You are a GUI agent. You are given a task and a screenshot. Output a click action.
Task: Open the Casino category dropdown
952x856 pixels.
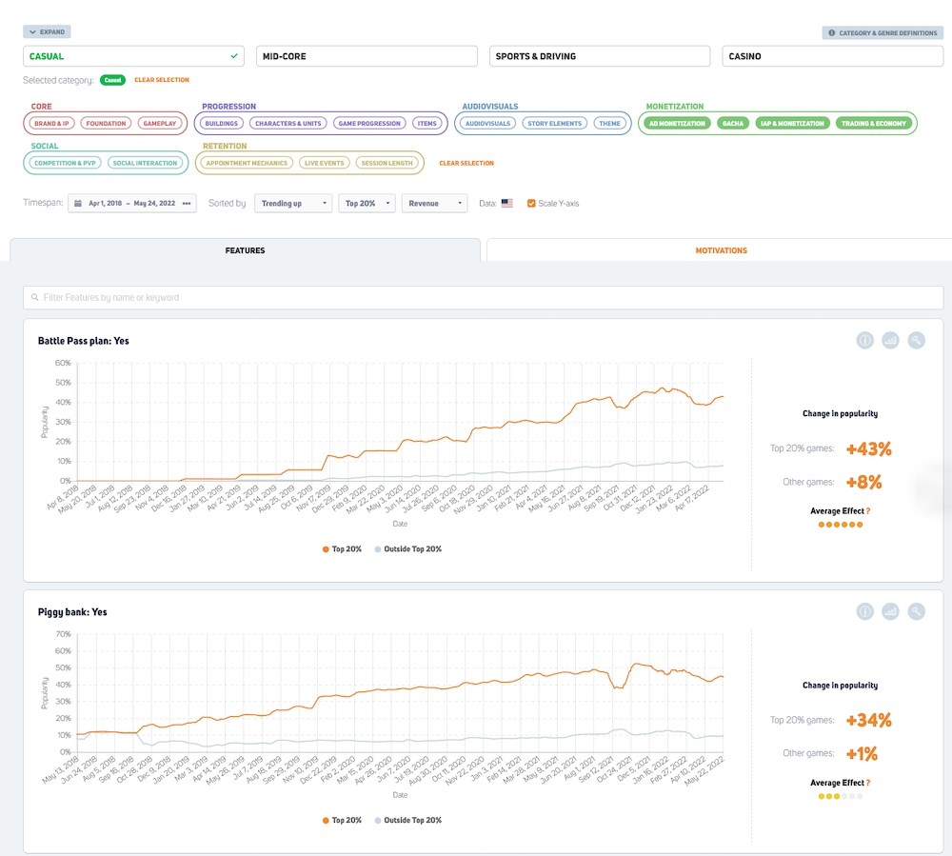pos(832,56)
